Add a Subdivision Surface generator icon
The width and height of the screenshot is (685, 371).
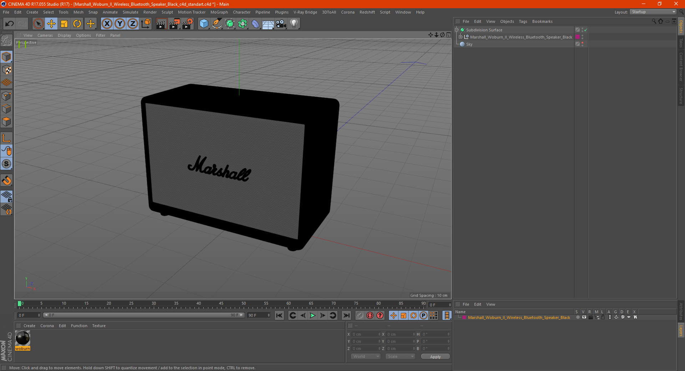pos(230,24)
